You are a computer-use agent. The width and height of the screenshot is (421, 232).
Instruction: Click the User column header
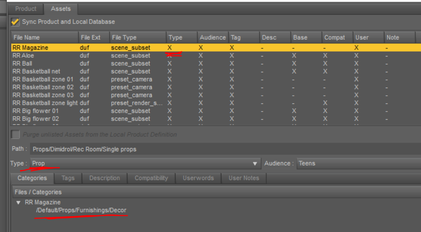click(x=368, y=37)
